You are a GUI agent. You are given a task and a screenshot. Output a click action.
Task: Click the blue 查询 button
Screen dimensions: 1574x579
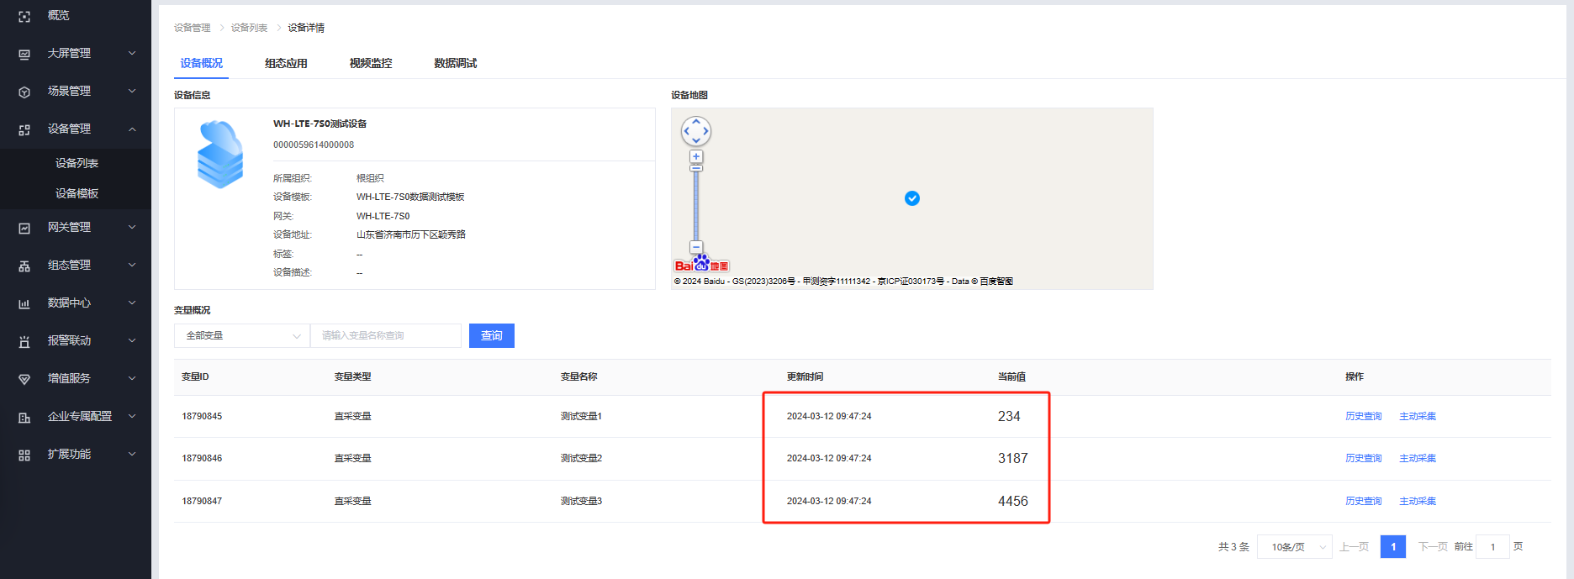[491, 335]
